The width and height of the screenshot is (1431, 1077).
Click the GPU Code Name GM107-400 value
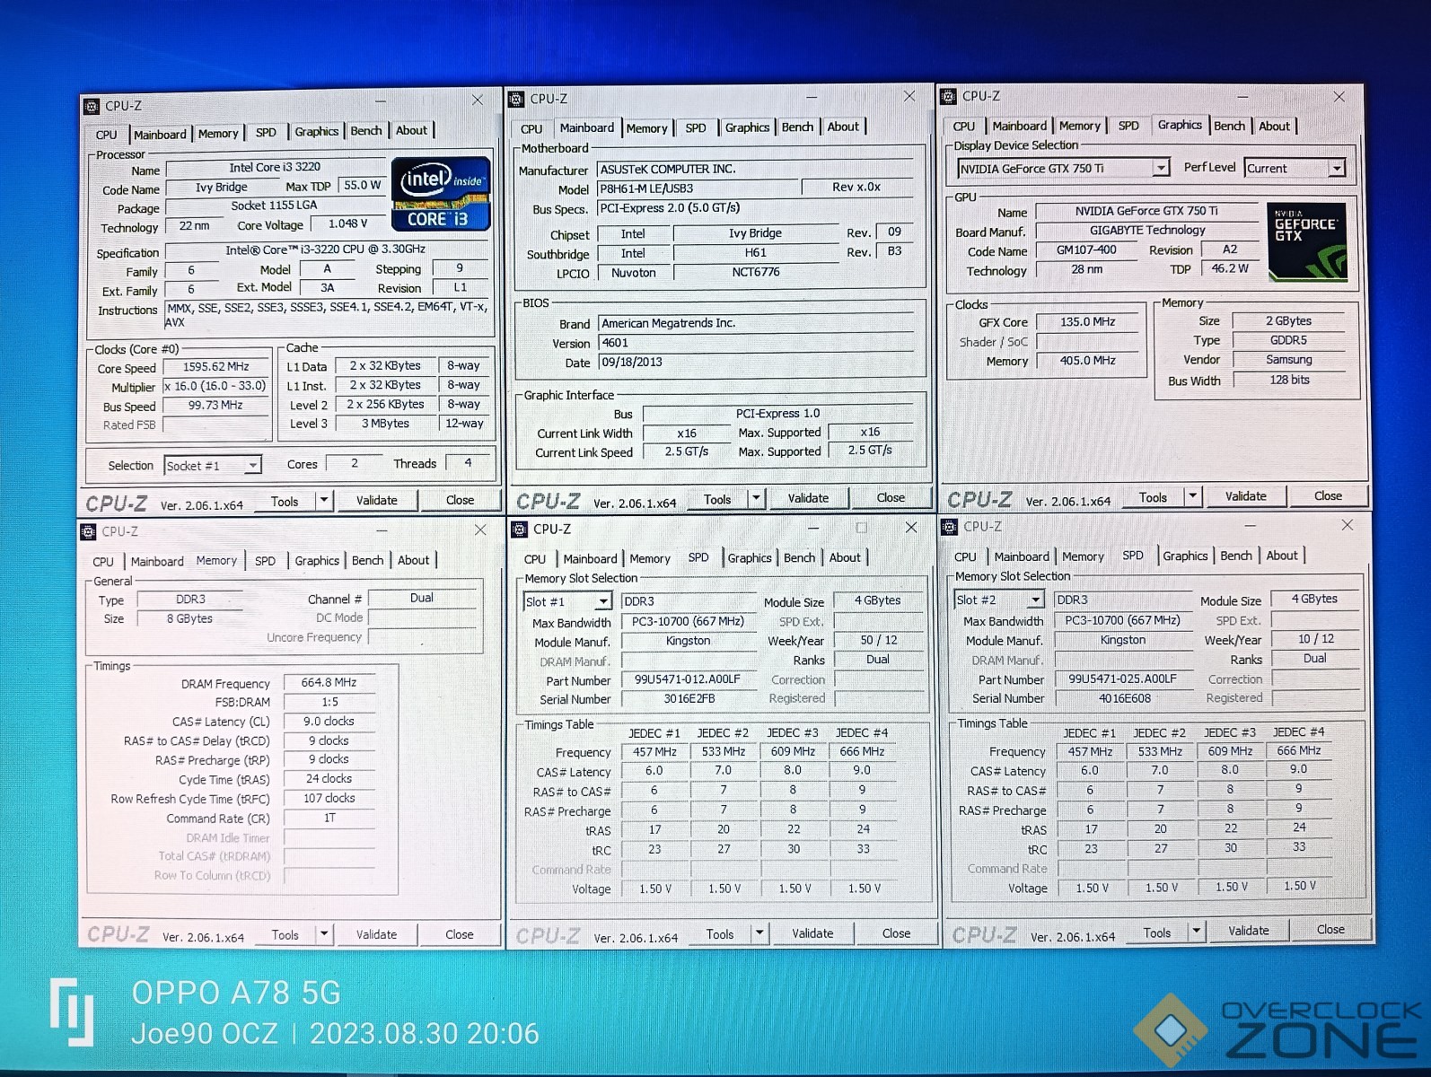(1086, 250)
